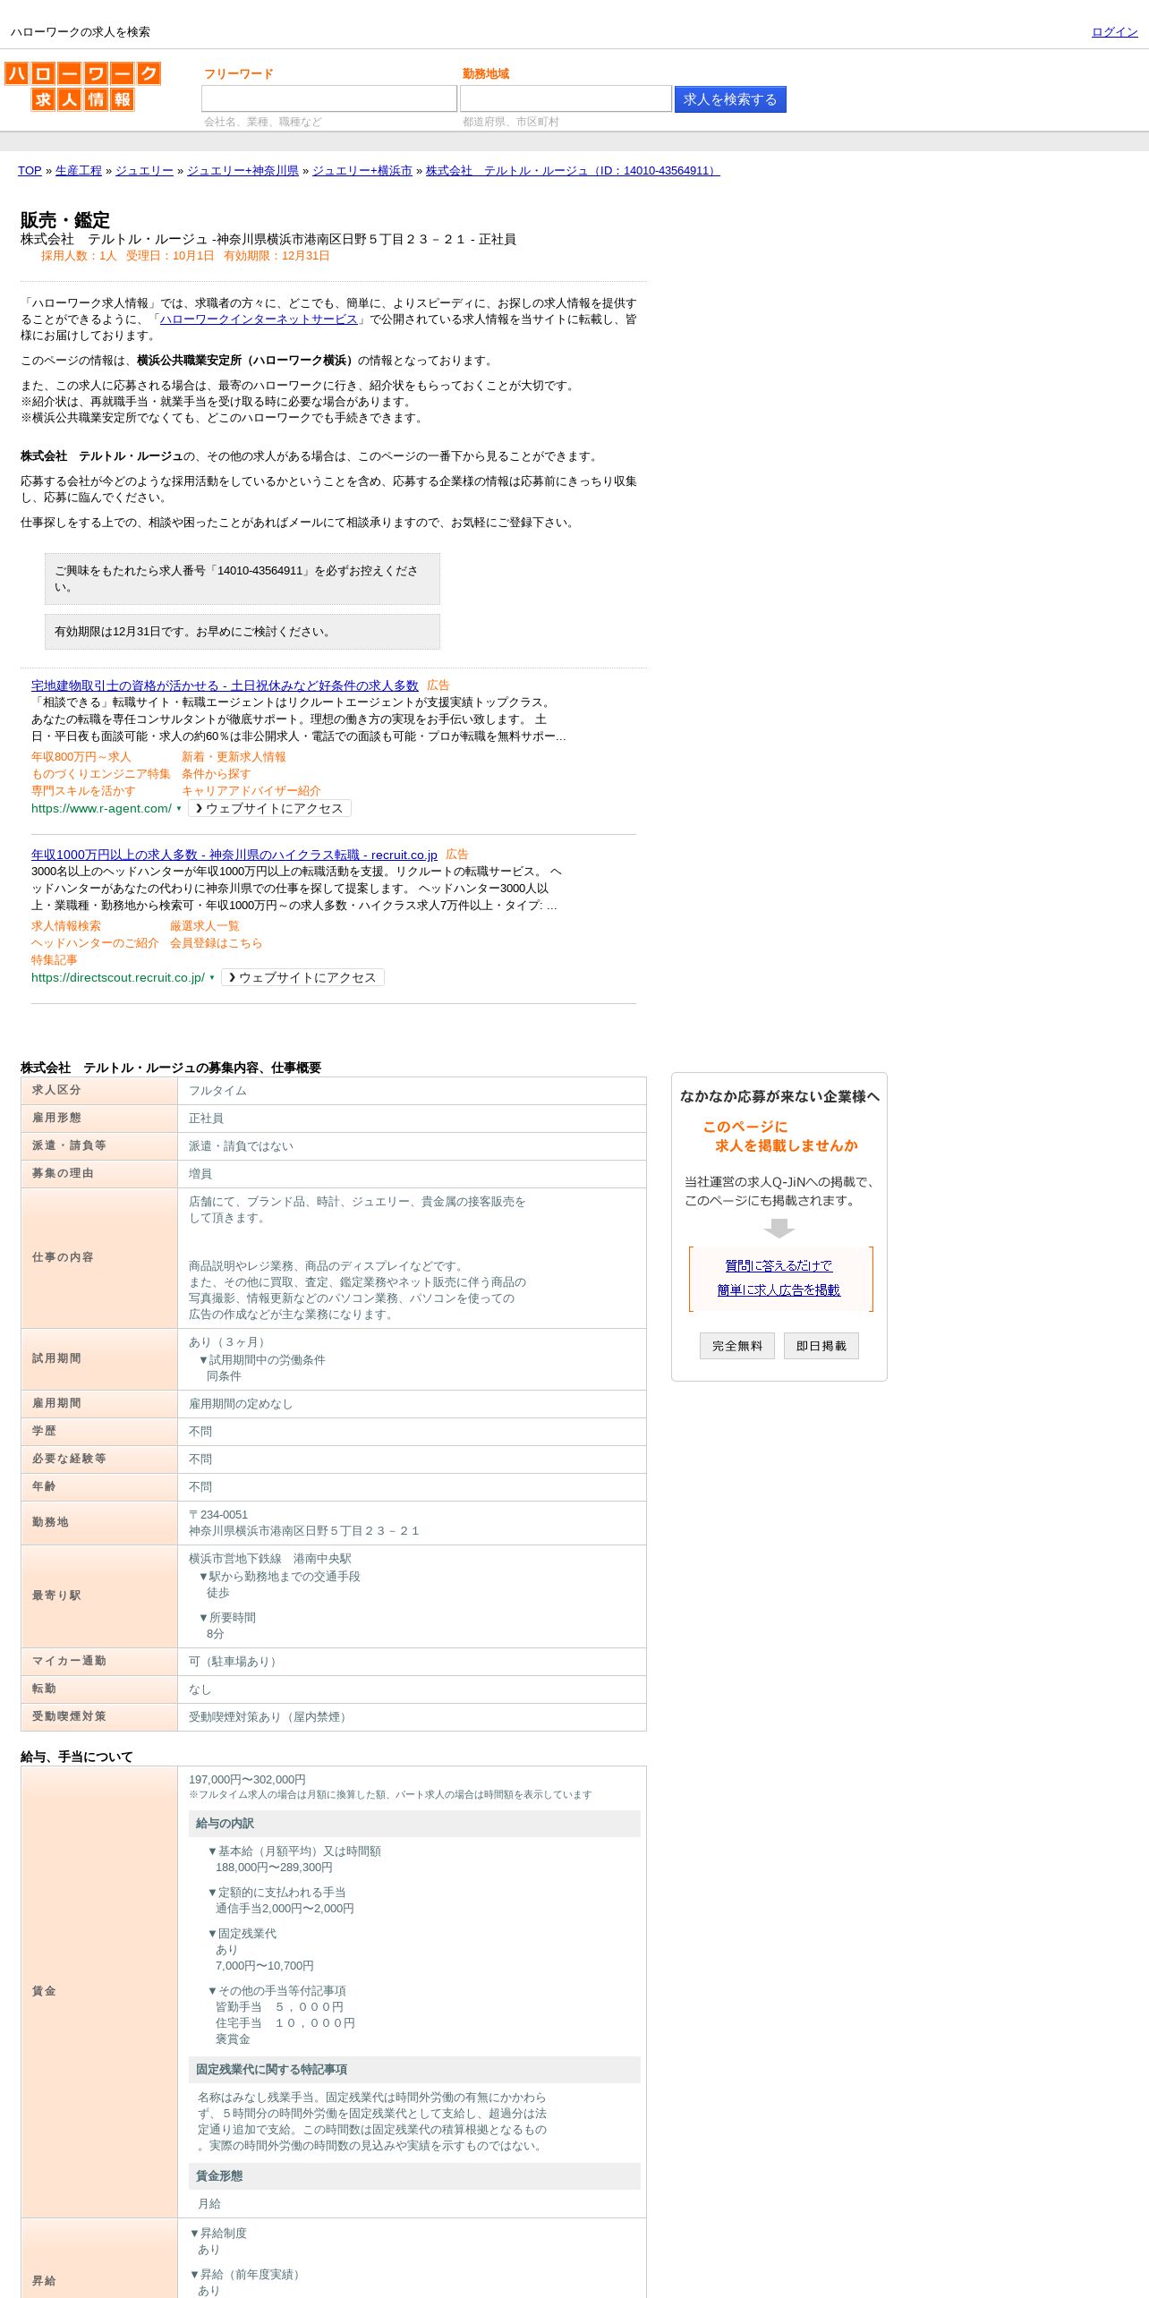1149x2298 pixels.
Task: Open the ハローワークインターネットサービス link
Action: 259,319
